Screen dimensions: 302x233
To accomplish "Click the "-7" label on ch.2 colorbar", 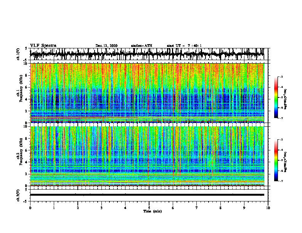I will 281,181.
